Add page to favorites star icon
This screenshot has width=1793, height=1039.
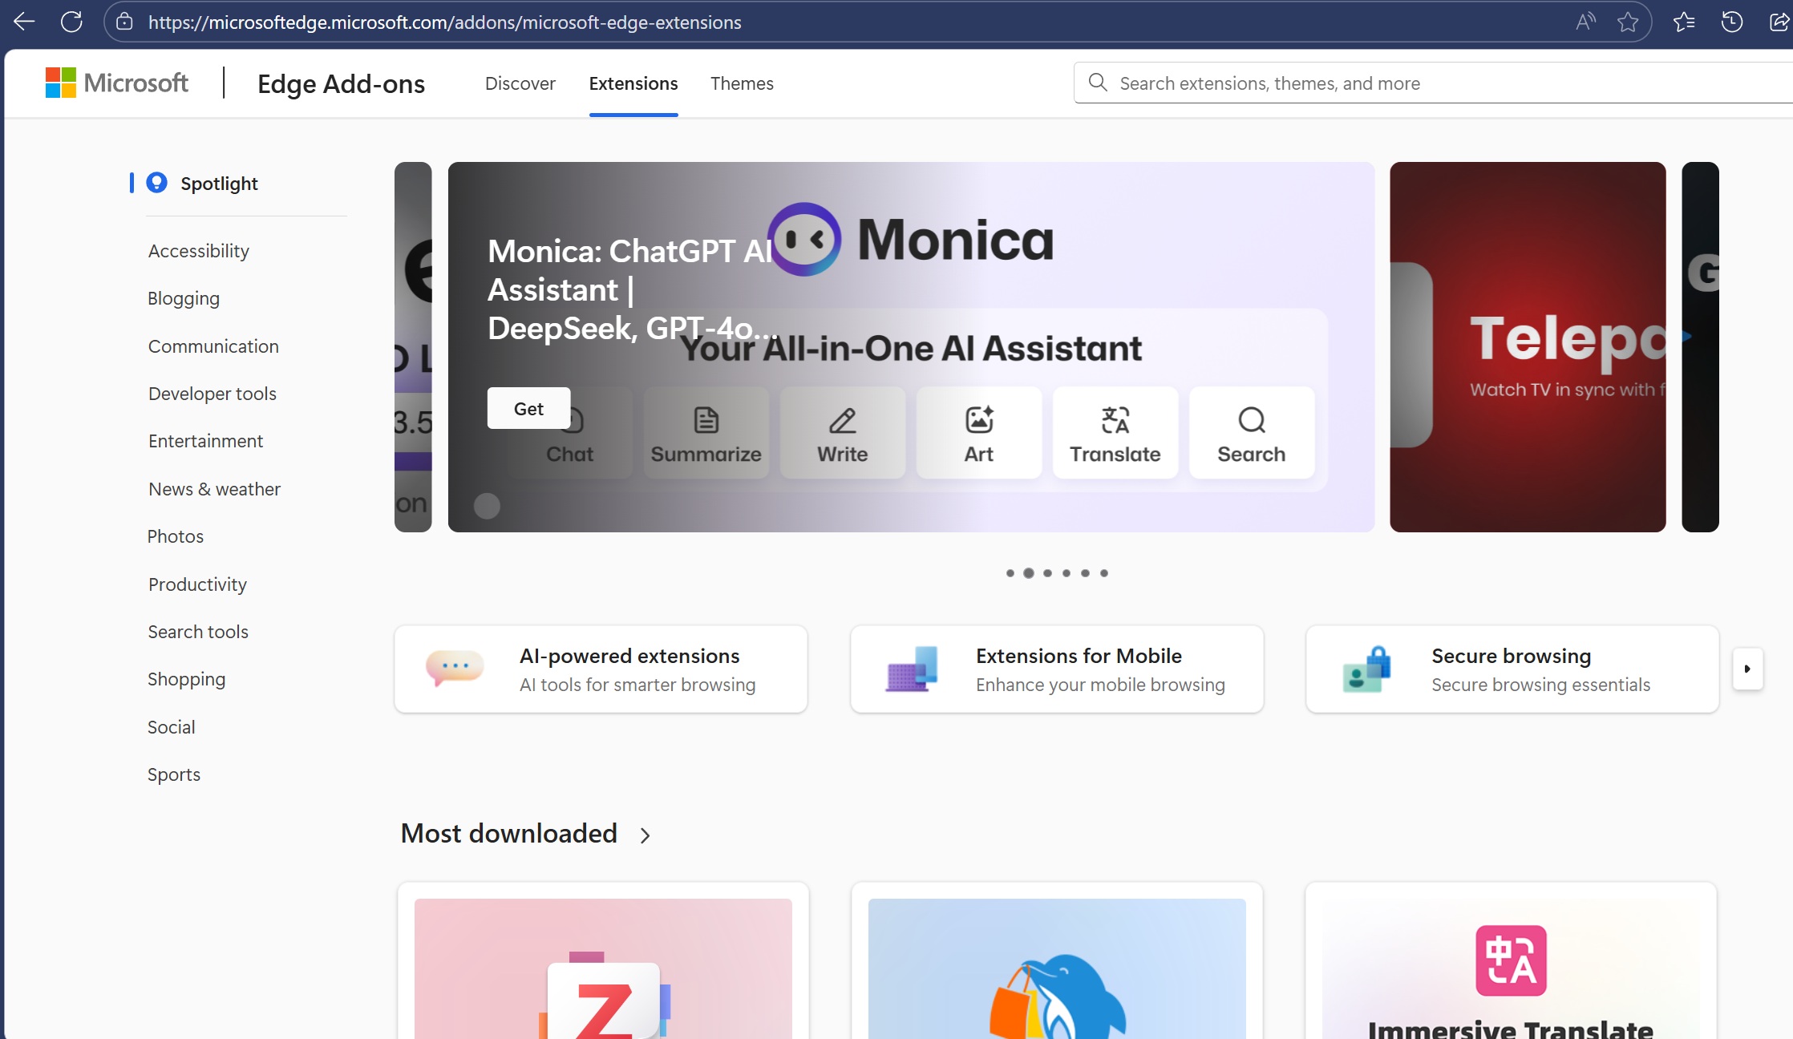[1627, 22]
